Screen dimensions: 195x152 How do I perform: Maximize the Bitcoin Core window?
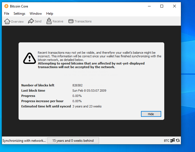pos(162,6)
